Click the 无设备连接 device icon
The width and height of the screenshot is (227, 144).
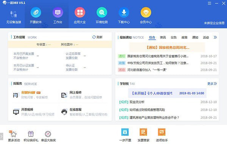coord(14,14)
